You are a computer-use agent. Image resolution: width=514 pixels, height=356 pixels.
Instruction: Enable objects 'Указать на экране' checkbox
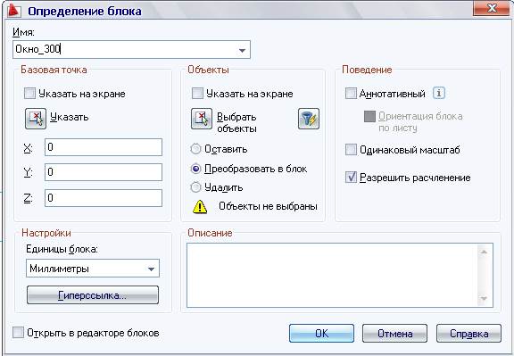197,93
